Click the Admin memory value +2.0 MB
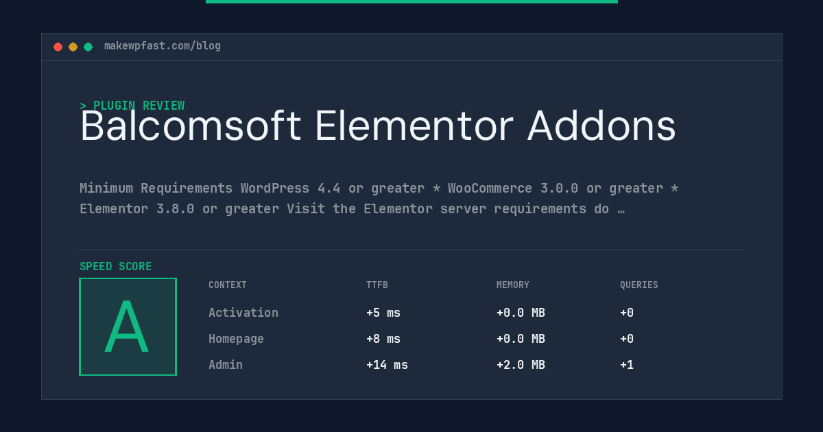 [x=521, y=365]
